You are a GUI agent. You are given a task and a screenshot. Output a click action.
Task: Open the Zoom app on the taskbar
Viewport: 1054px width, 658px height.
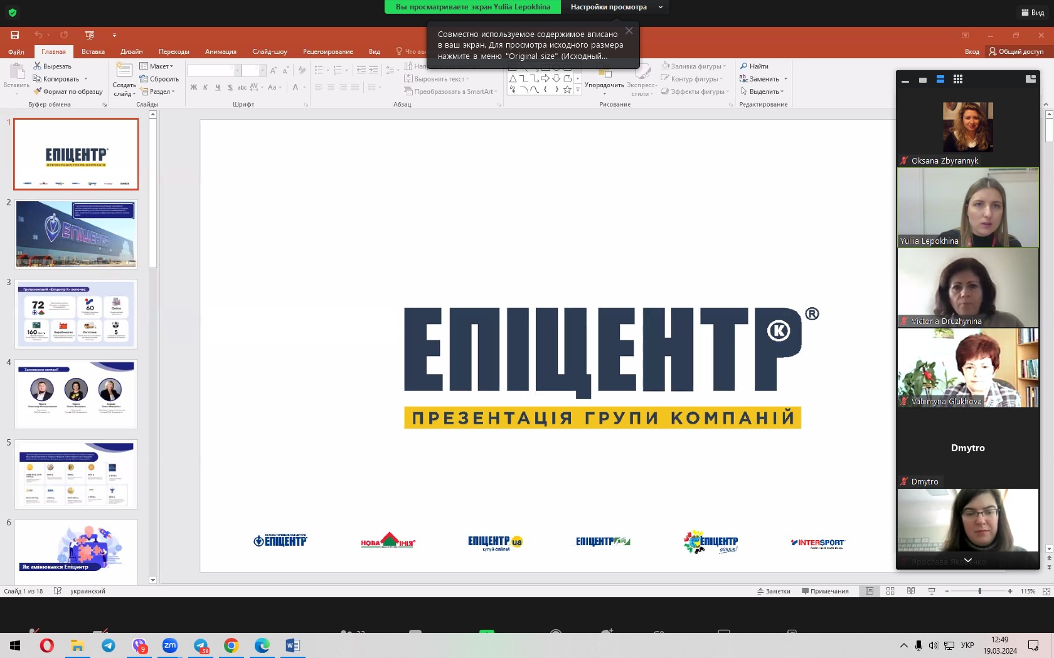pos(169,645)
